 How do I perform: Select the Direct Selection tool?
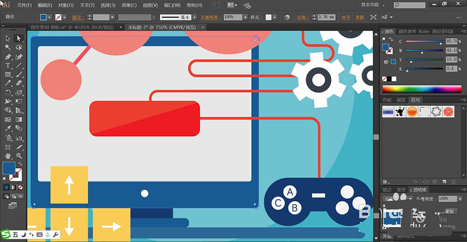[19, 38]
